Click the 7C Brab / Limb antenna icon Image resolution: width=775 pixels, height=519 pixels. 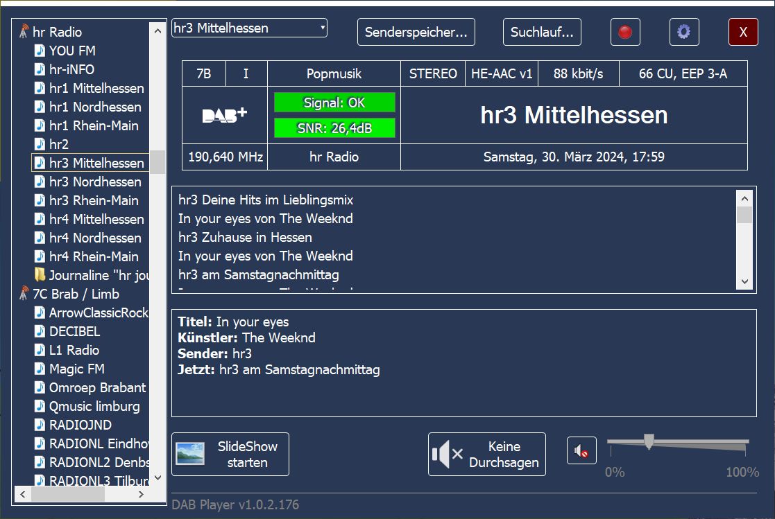point(23,294)
